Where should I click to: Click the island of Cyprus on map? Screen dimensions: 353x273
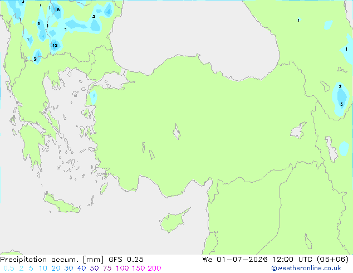(173, 221)
